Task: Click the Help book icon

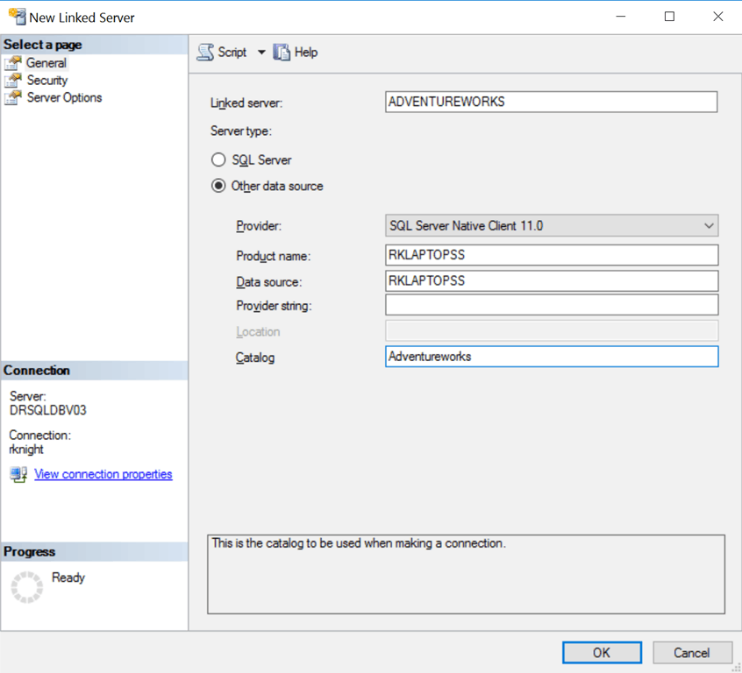Action: point(282,52)
